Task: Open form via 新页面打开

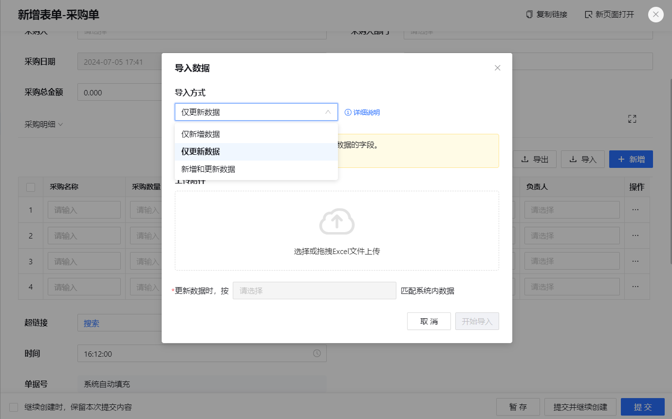Action: pyautogui.click(x=609, y=15)
